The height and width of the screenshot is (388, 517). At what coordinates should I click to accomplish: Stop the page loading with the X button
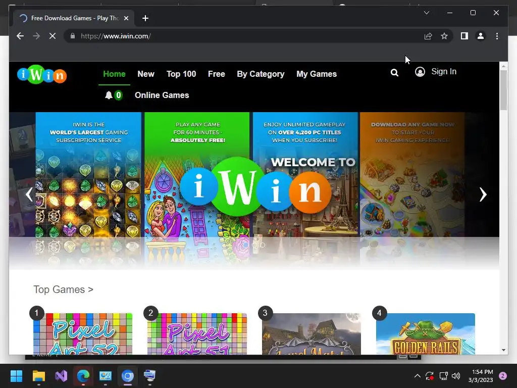pos(53,36)
